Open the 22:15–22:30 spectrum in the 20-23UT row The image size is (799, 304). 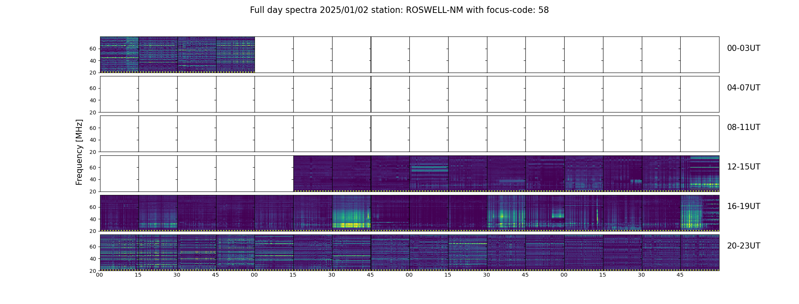(468, 252)
